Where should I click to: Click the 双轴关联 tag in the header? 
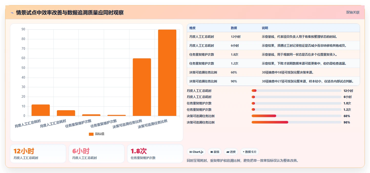[353, 12]
